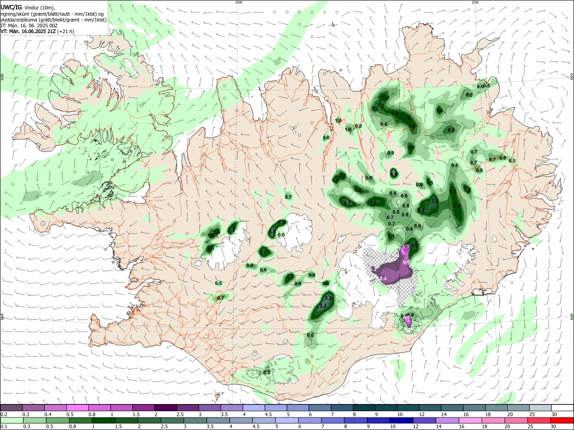Click the 2.7 precipitation value on the map
The image size is (574, 430).
coord(347,203)
